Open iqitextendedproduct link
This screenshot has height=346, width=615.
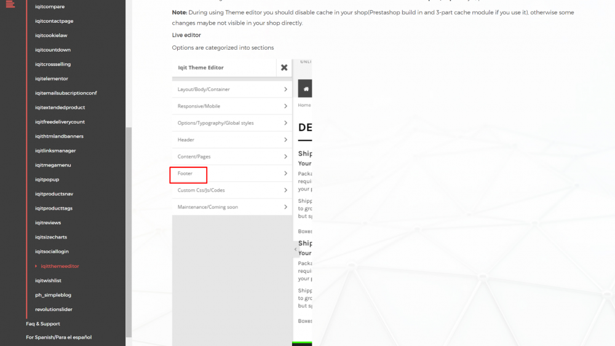[x=60, y=108]
